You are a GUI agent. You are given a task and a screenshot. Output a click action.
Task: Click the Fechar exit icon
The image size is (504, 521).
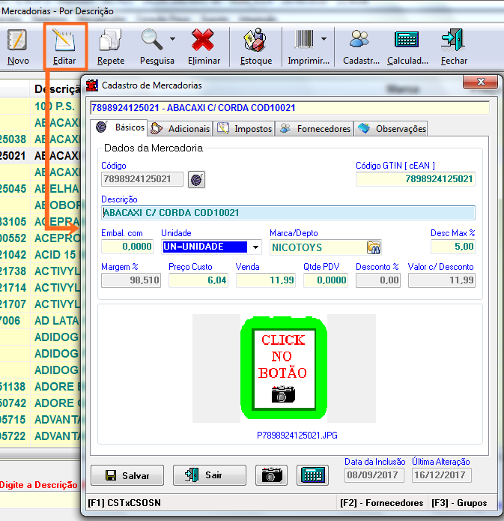453,40
